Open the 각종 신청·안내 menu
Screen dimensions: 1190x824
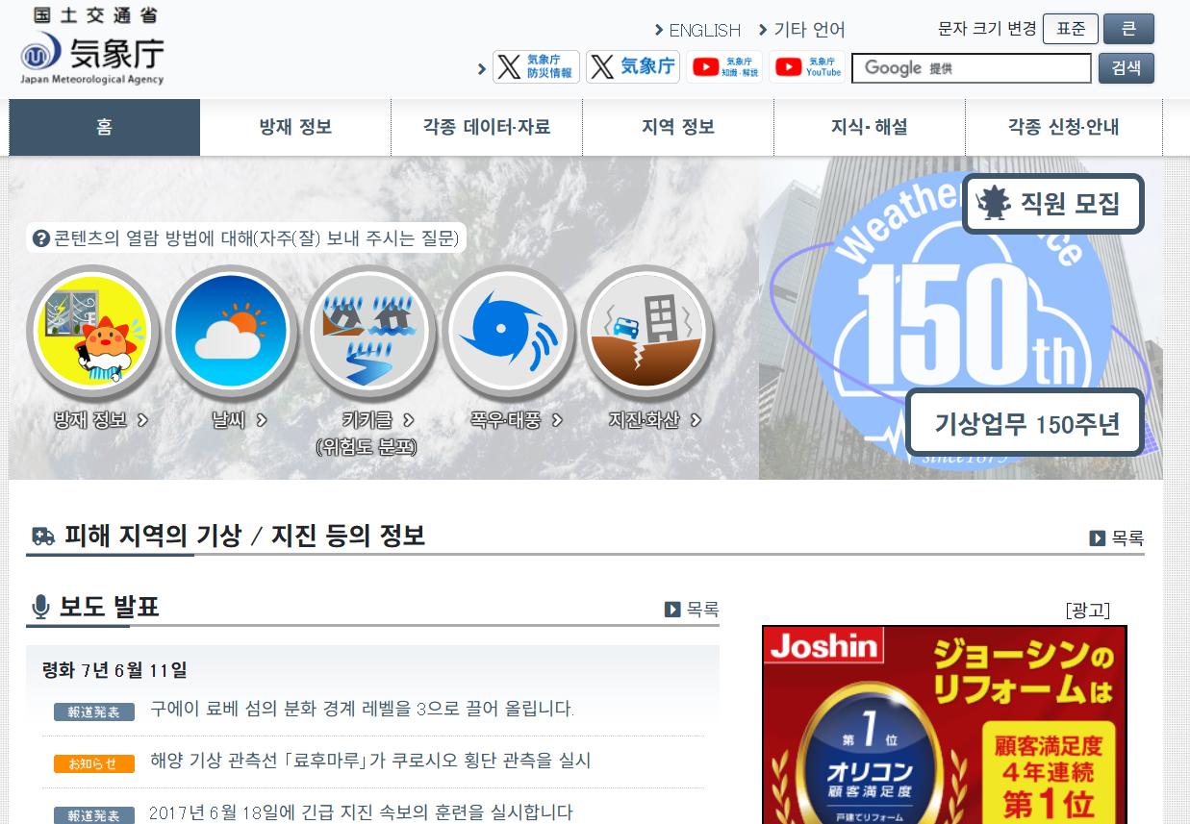[x=1063, y=127]
